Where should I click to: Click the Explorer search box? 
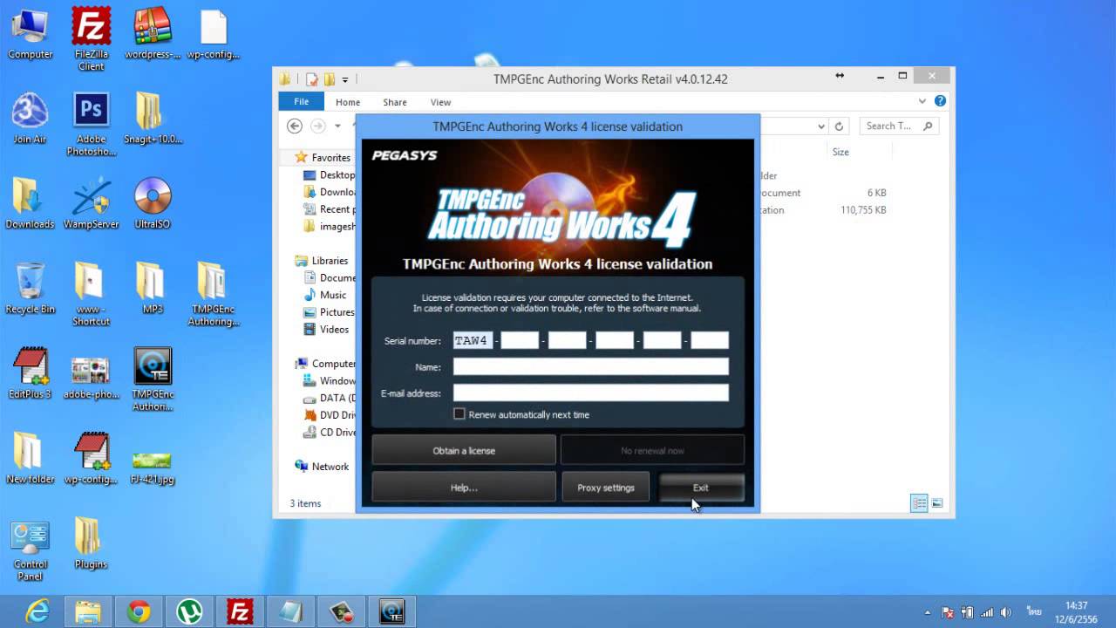pos(899,126)
